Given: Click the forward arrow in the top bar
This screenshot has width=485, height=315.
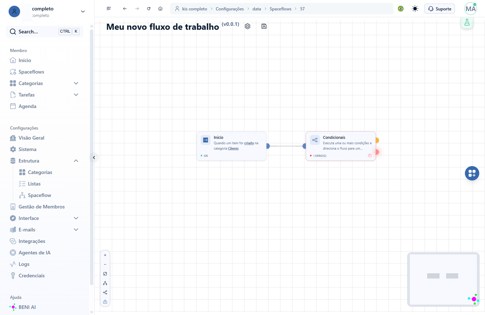Looking at the screenshot, I should click(x=137, y=9).
